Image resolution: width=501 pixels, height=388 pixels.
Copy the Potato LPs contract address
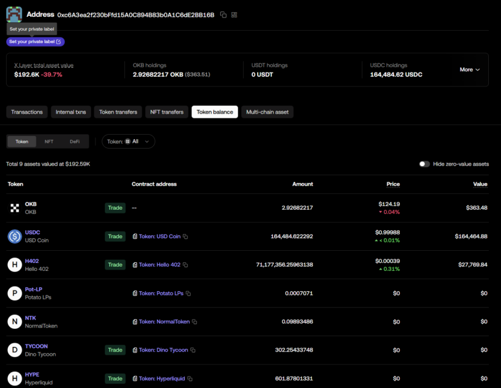pos(188,294)
